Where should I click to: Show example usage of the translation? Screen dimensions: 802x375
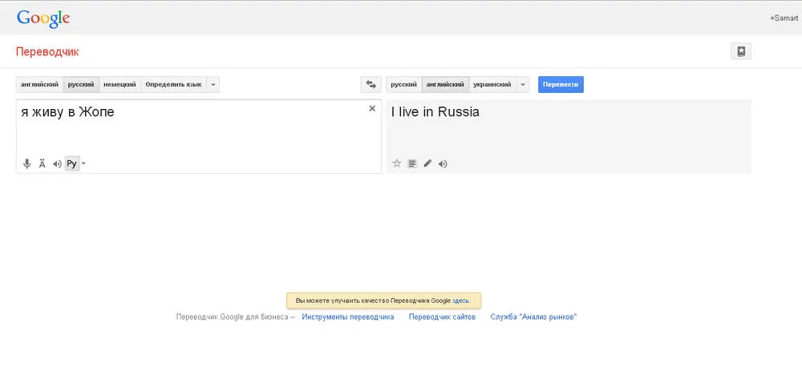(411, 163)
